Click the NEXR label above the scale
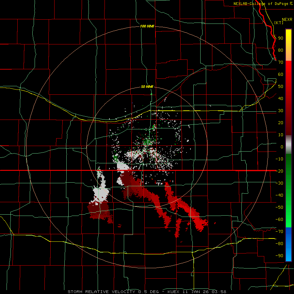The width and height of the screenshot is (294, 294). [287, 20]
